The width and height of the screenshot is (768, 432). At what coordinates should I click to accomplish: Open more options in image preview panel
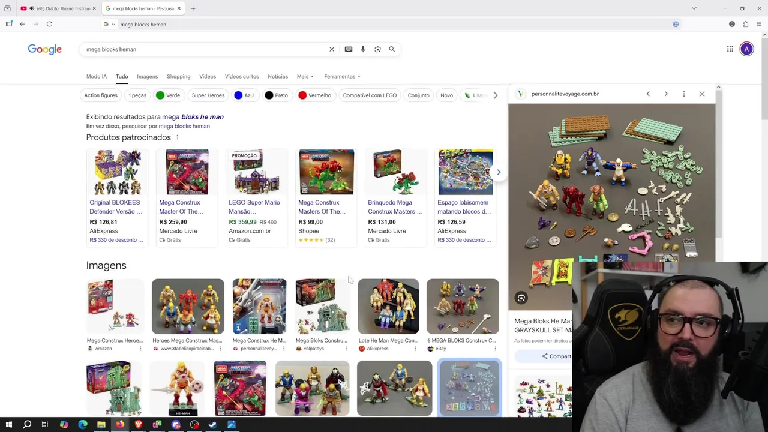pos(683,94)
